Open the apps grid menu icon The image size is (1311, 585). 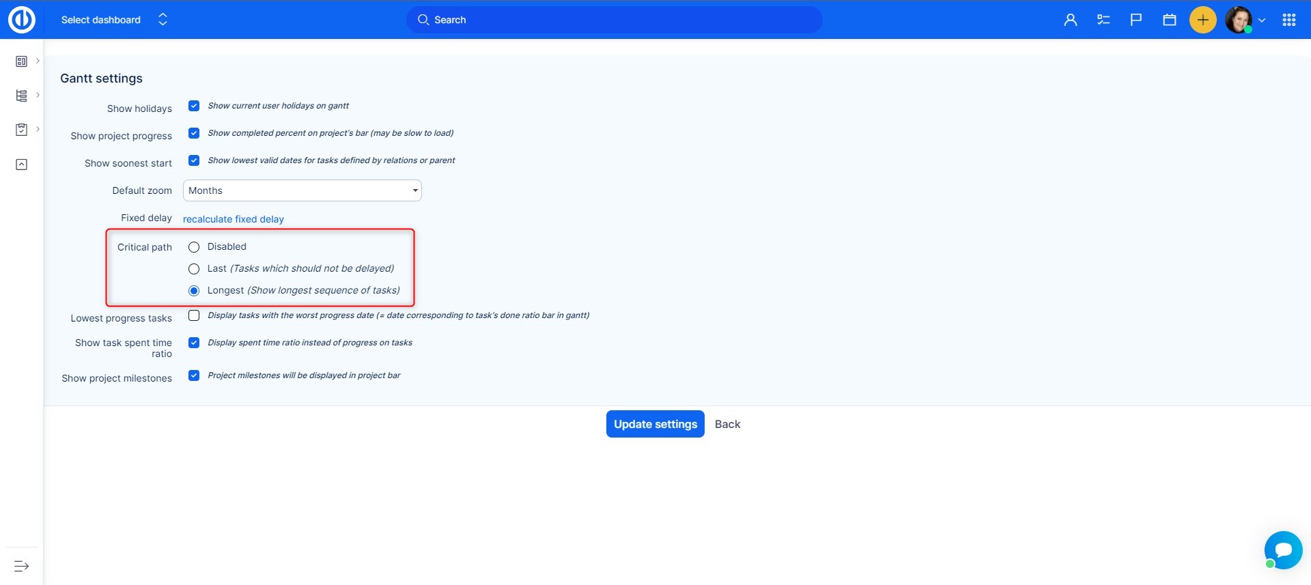point(1288,20)
